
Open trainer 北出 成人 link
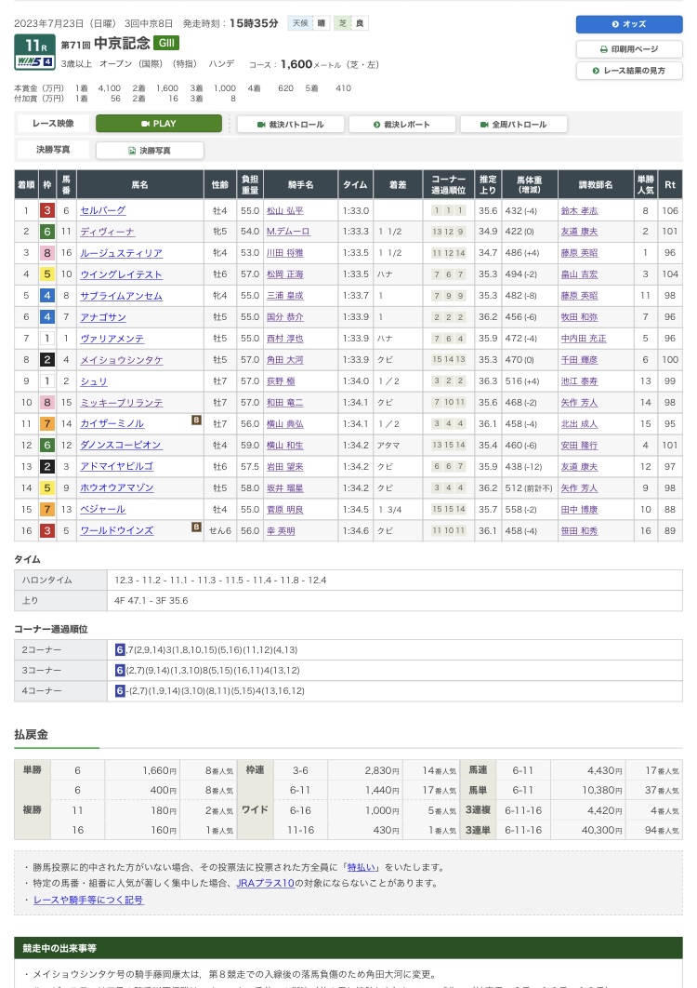point(579,424)
